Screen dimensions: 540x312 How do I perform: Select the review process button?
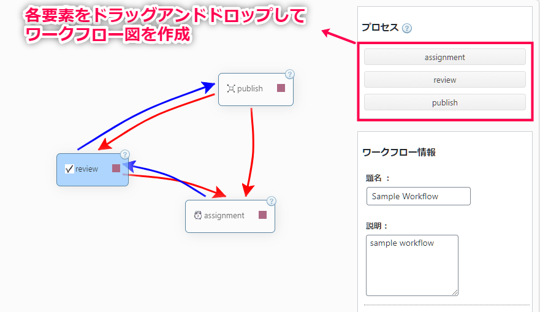pyautogui.click(x=444, y=80)
